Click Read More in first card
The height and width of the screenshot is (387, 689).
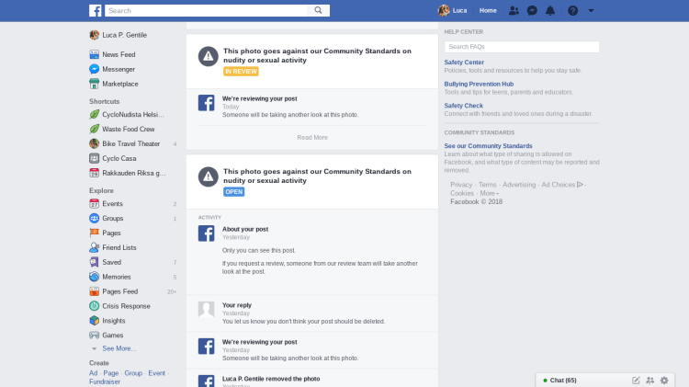coord(312,138)
